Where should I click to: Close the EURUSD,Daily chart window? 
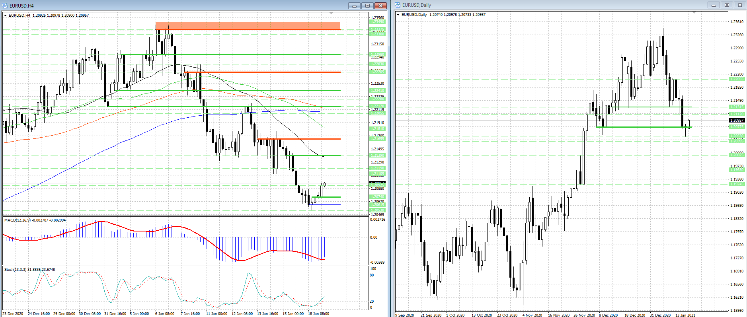[x=740, y=5]
